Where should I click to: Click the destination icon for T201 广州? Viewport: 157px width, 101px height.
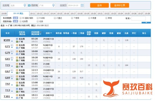[17, 98]
